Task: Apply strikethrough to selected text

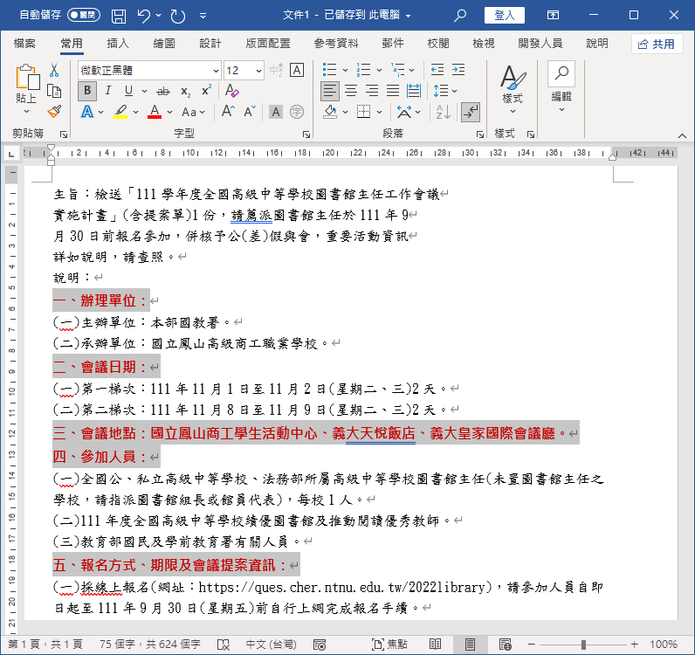Action: click(x=163, y=92)
